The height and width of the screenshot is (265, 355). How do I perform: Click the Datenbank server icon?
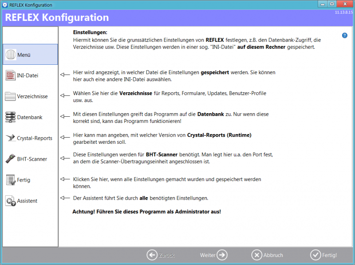[10, 117]
